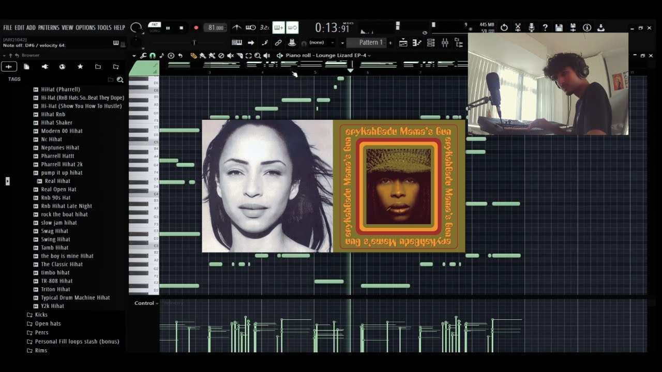Image resolution: width=662 pixels, height=372 pixels.
Task: Toggle the Metronome button
Action: click(x=237, y=27)
